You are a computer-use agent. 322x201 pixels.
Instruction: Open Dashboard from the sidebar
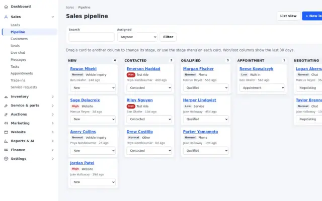(21, 7)
